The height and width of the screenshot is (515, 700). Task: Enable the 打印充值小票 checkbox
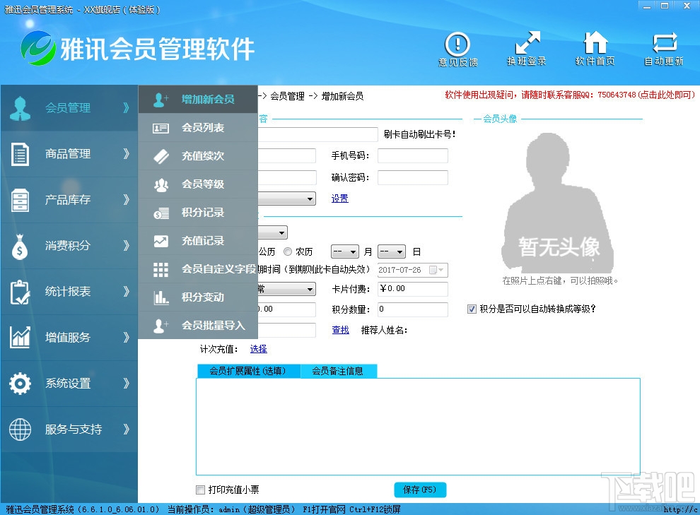[x=200, y=490]
